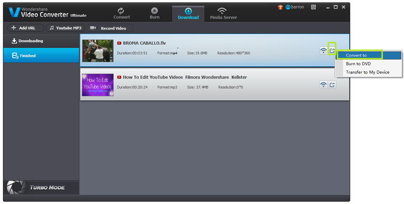Switch to the Burn tab
Screen dimensions: 404x204
click(x=154, y=13)
